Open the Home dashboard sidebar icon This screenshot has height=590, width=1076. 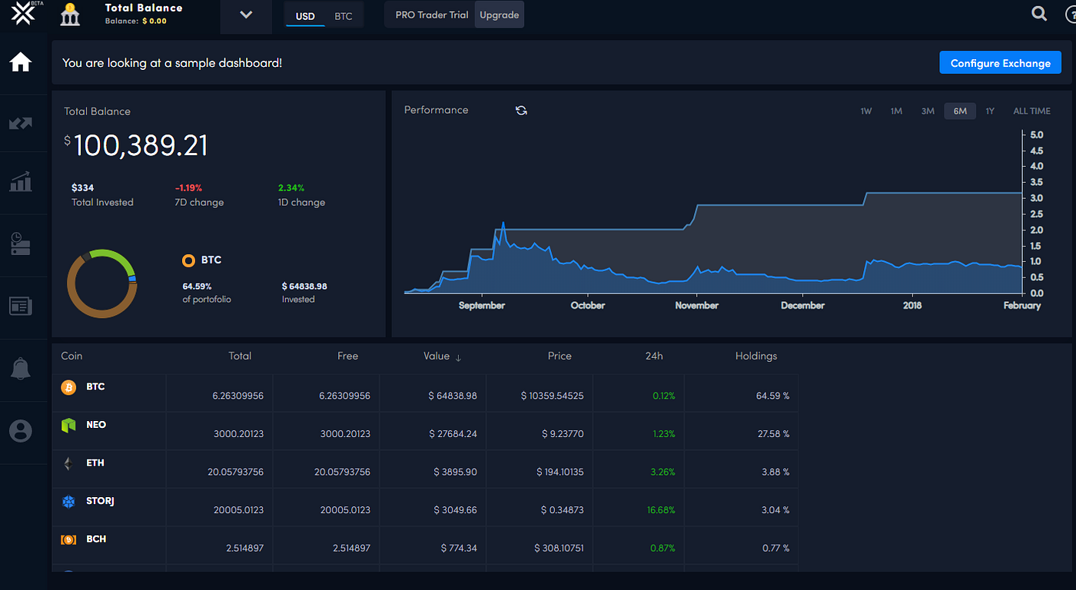(x=21, y=62)
